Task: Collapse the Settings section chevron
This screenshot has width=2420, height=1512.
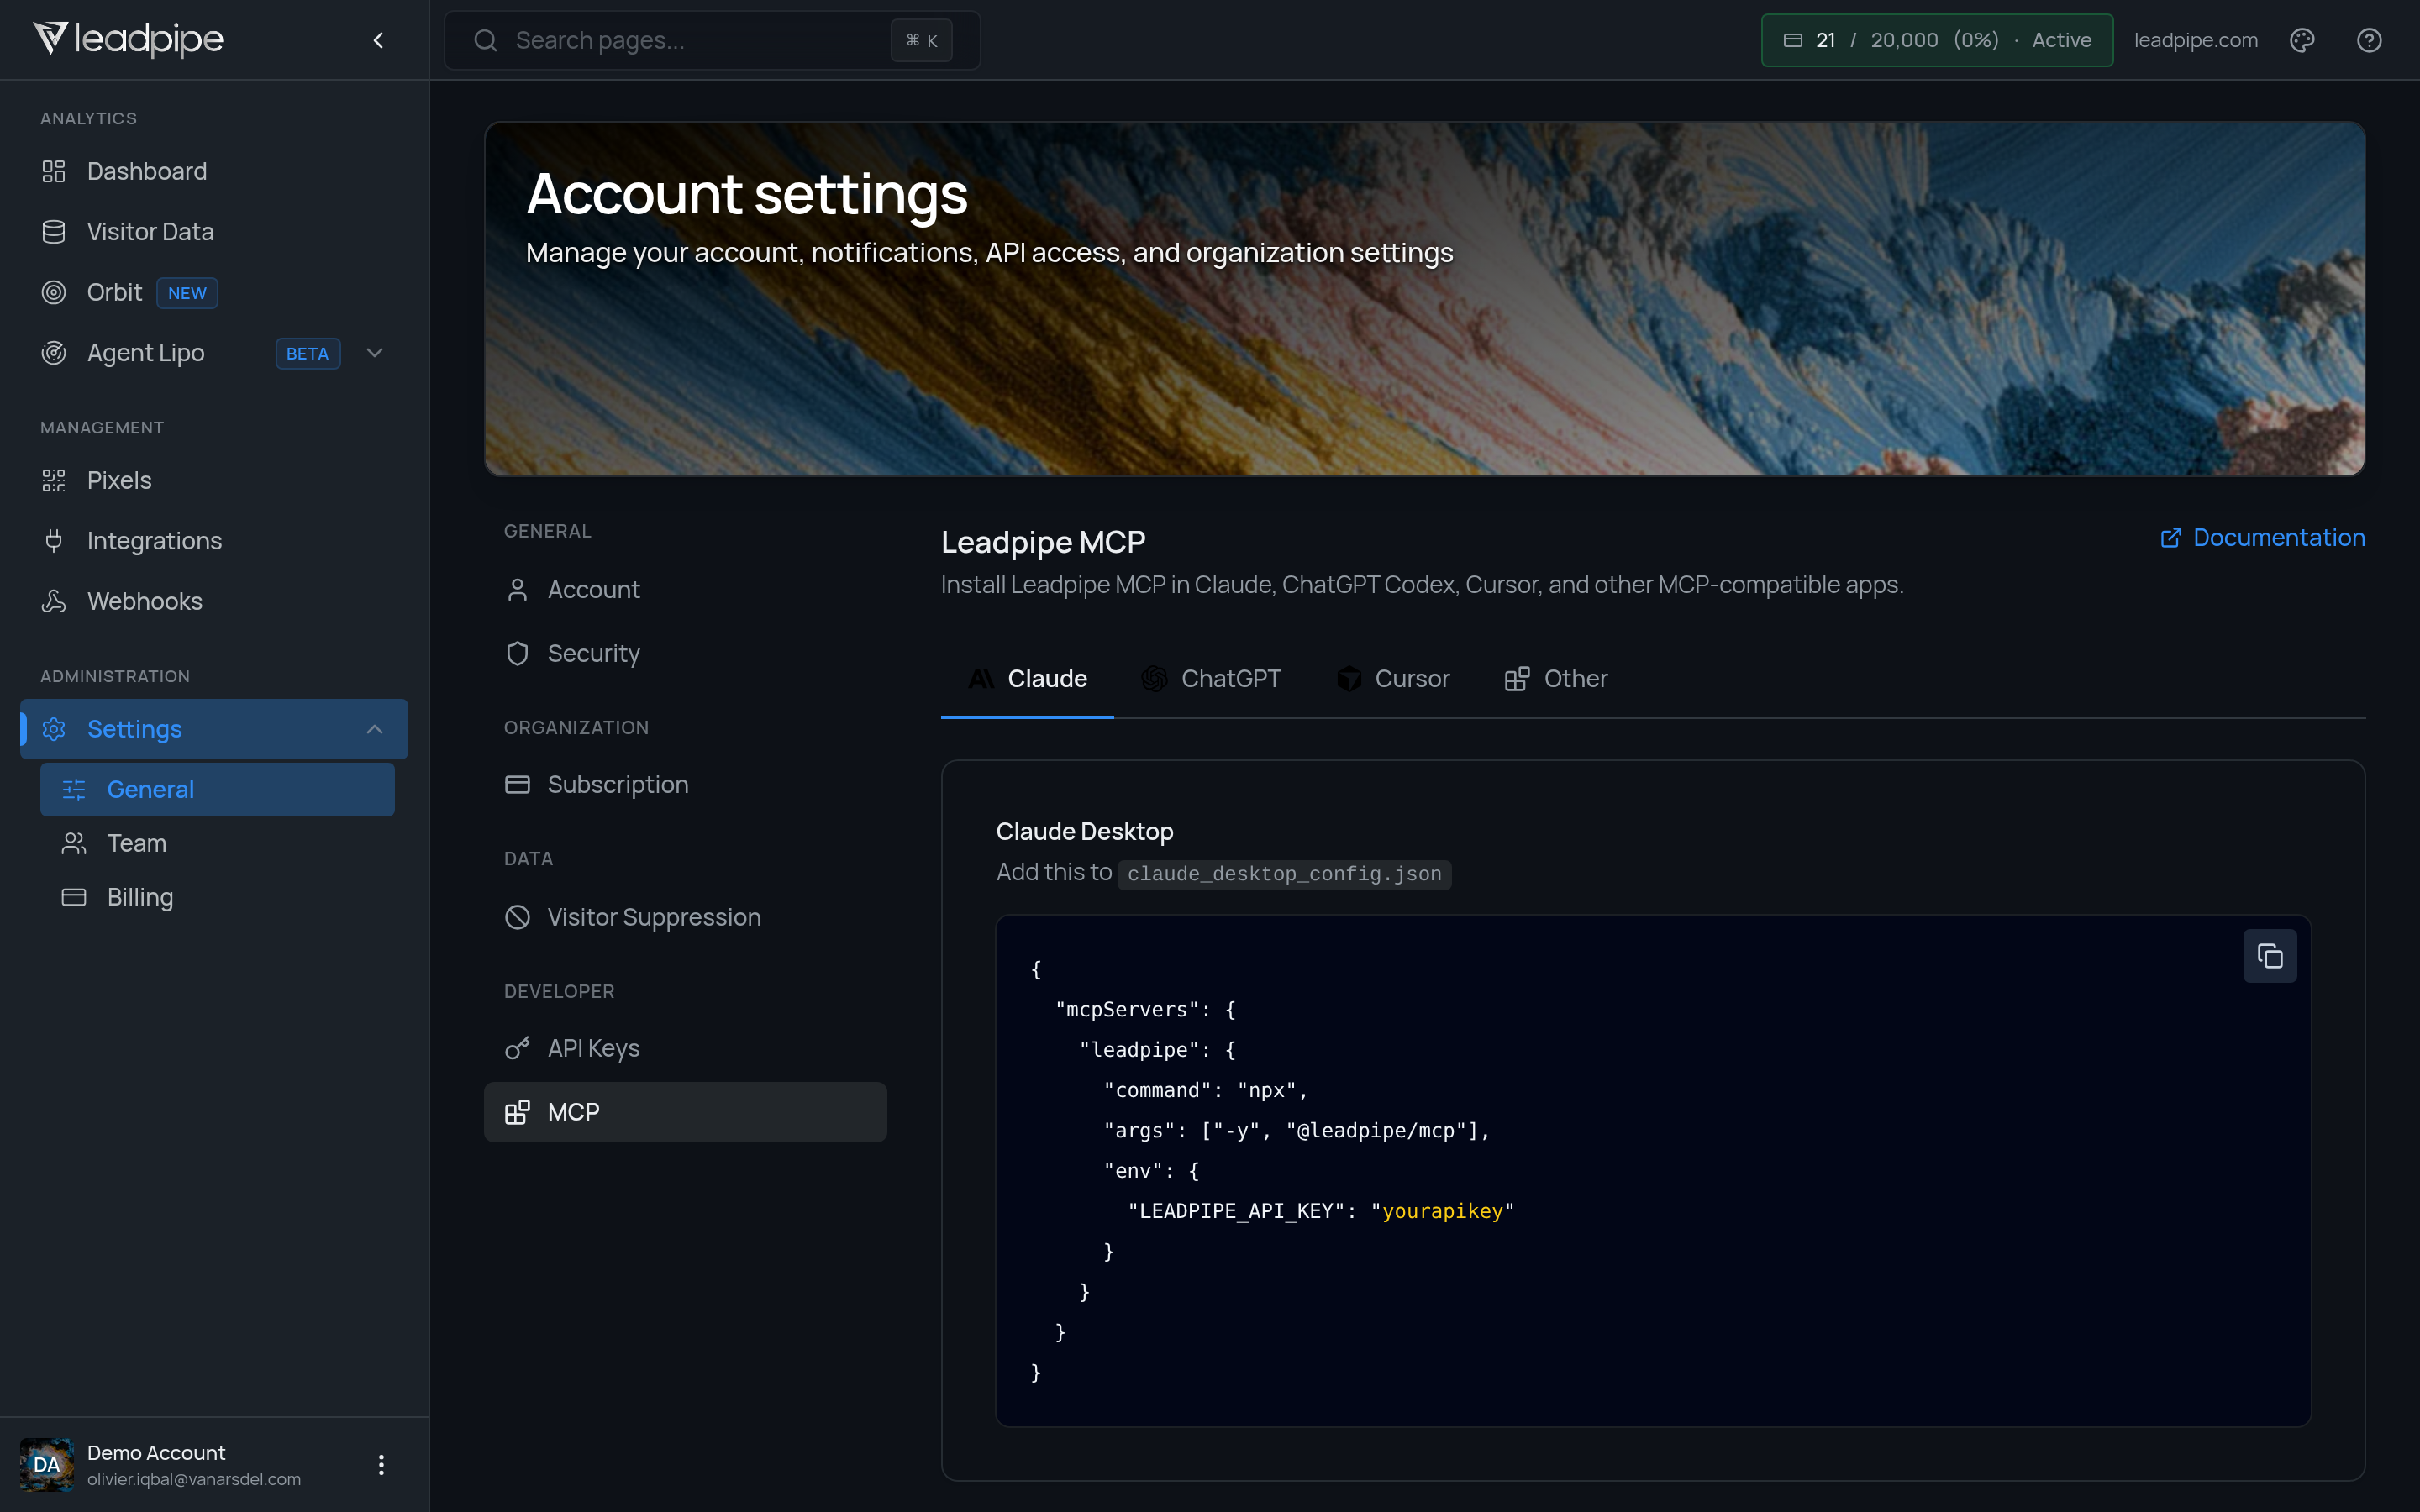Action: click(375, 729)
